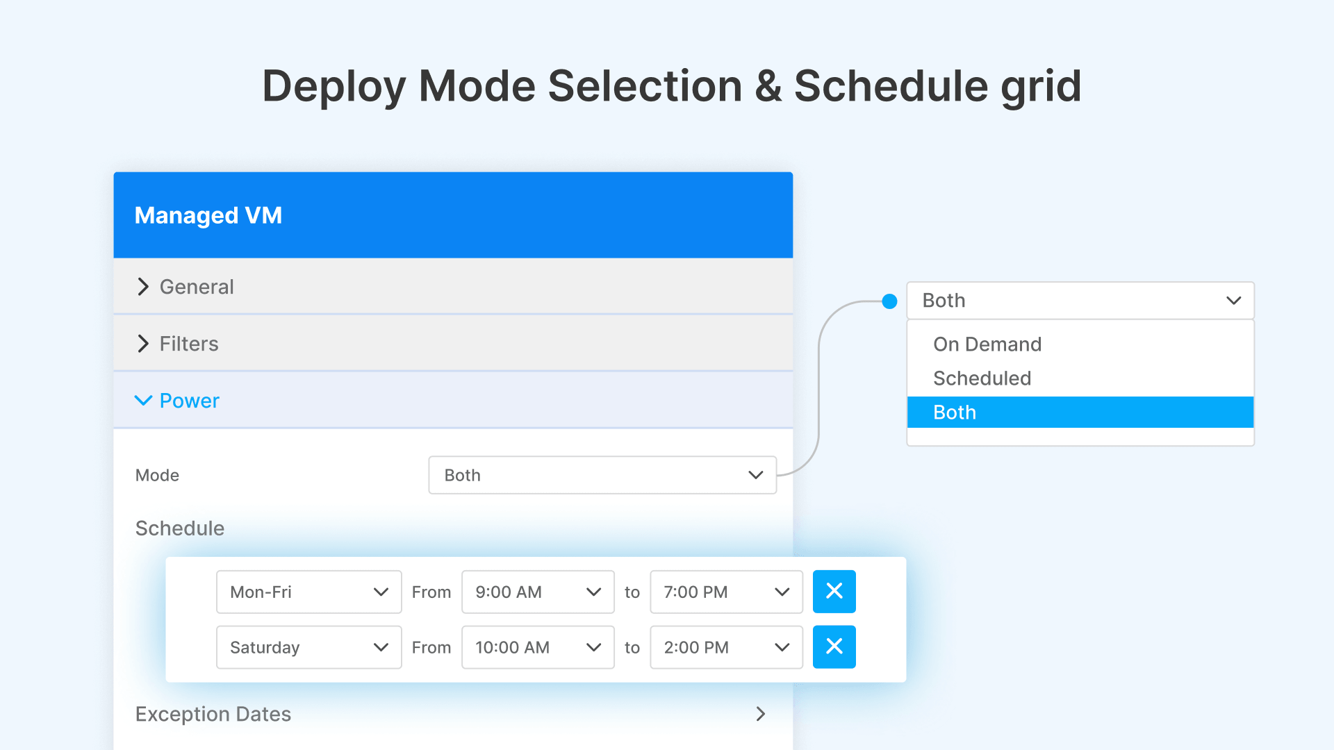Viewport: 1334px width, 750px height.
Task: Open the 7:00 PM end time dropdown
Action: (726, 592)
